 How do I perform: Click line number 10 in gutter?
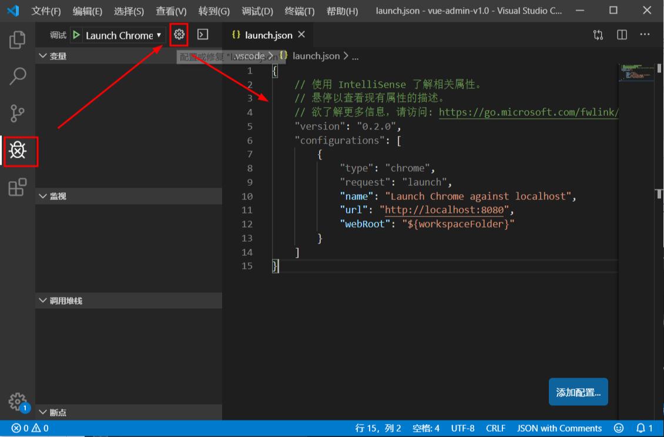click(247, 196)
